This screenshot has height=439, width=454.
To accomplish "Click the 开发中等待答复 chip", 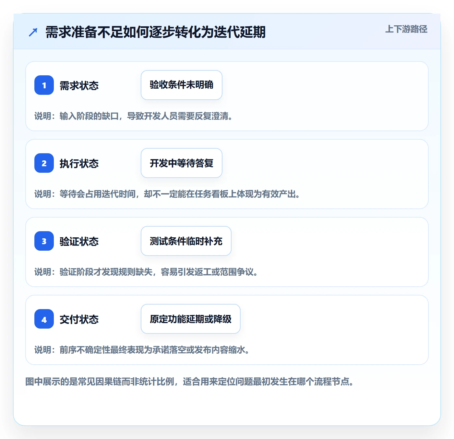I will pyautogui.click(x=182, y=163).
